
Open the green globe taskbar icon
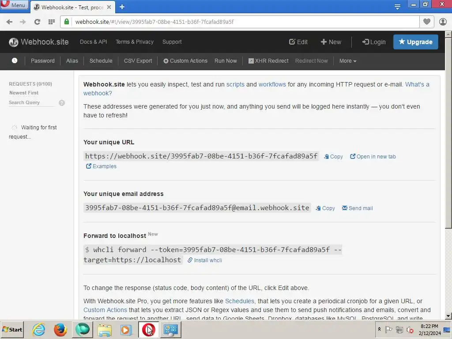click(x=83, y=329)
